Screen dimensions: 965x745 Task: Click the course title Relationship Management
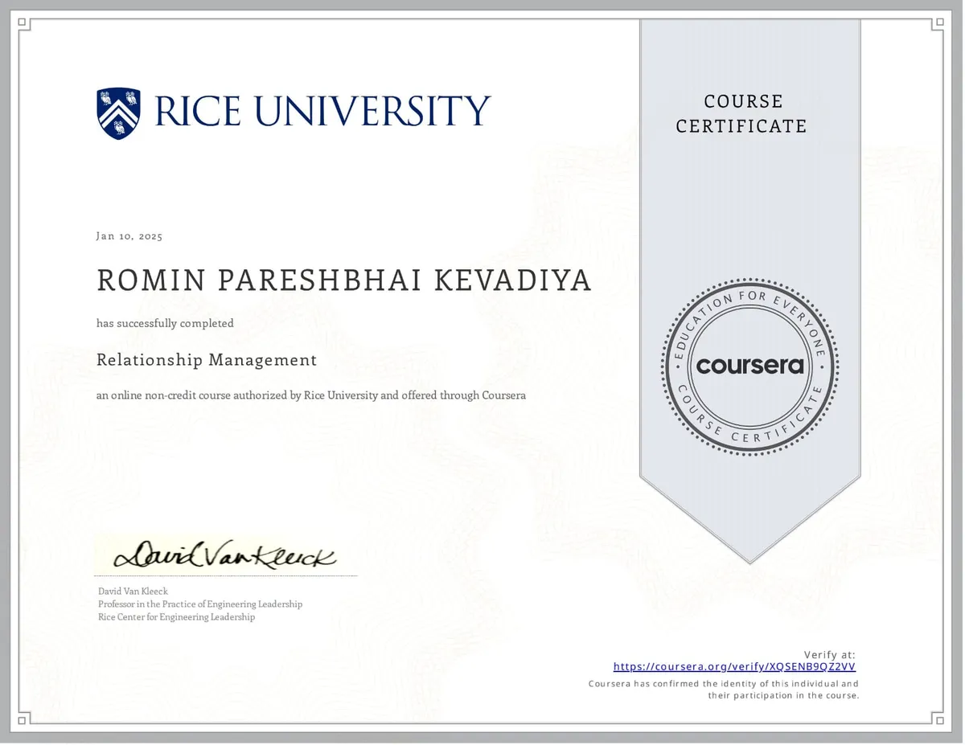click(207, 360)
